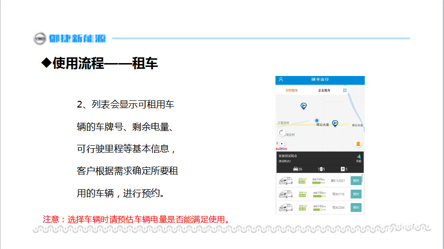444x249 pixels.
Task: Switch to the 企业租车 tab
Action: click(324, 90)
